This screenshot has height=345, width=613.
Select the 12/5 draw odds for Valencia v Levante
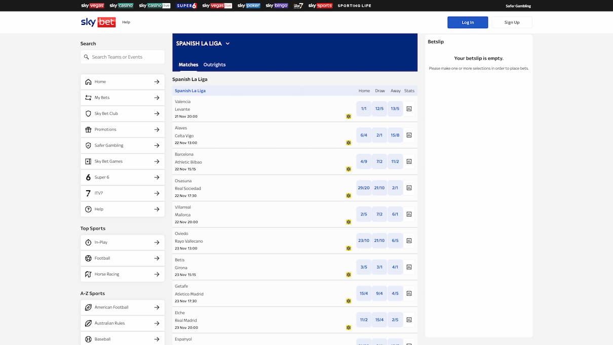click(379, 109)
